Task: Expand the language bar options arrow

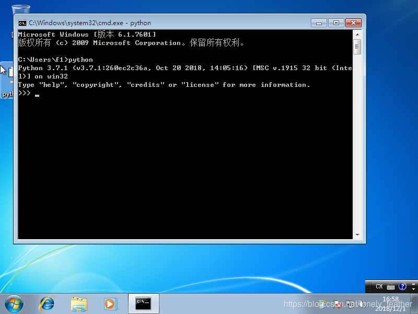Action: (413, 289)
